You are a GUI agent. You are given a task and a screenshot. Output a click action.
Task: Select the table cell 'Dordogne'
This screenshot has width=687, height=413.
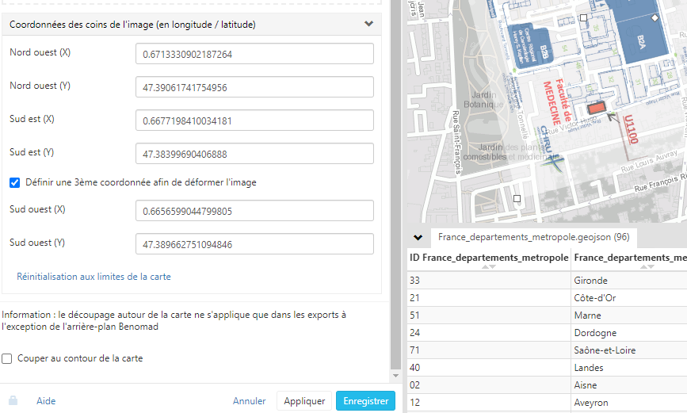[629, 333]
